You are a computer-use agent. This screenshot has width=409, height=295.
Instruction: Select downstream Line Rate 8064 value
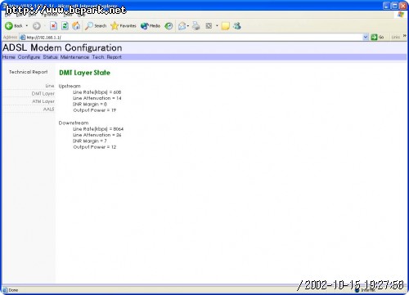pos(119,129)
